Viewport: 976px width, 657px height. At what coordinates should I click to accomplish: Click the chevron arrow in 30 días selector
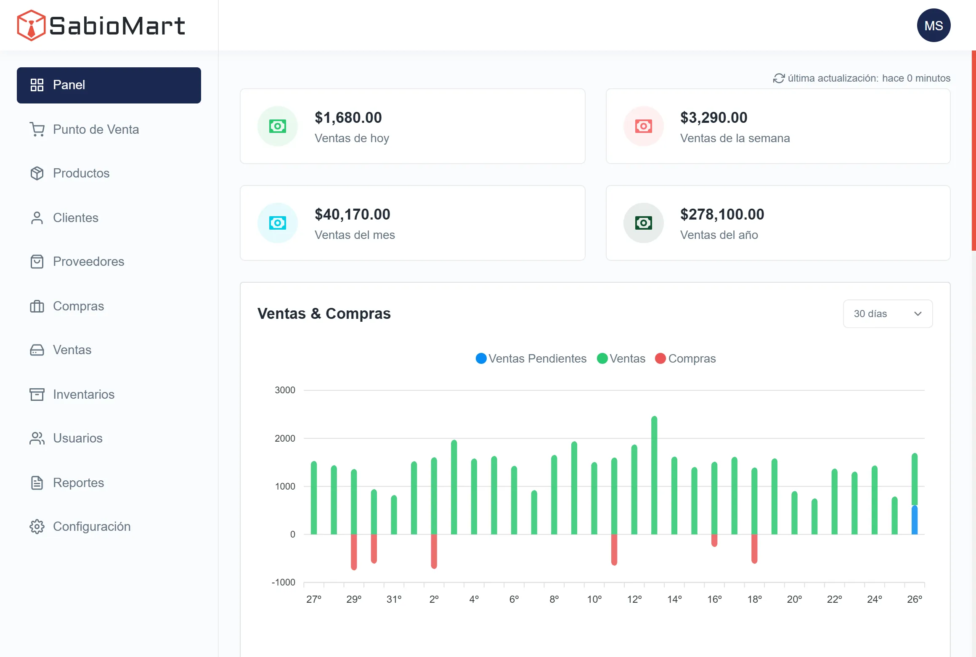point(918,314)
